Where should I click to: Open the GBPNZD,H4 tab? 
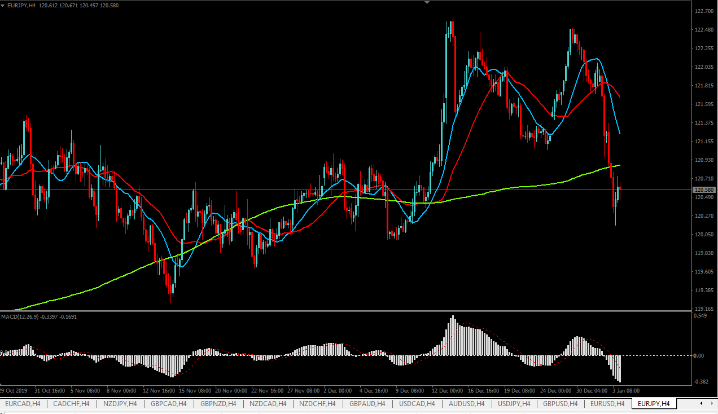click(218, 404)
